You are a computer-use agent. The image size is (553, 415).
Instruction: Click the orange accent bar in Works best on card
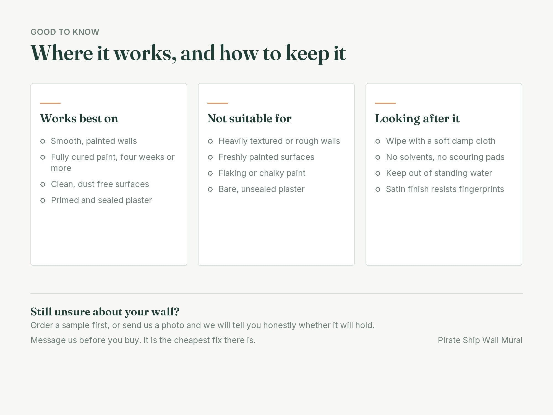(x=50, y=103)
